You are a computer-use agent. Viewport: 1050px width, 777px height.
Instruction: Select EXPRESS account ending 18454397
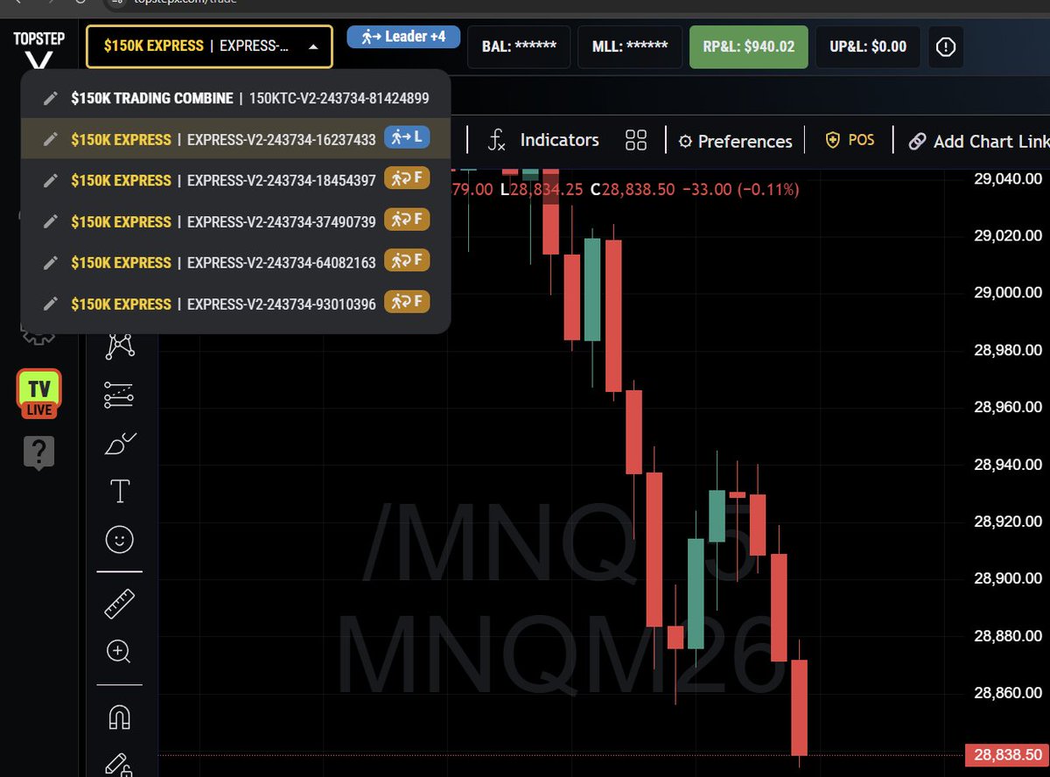235,180
